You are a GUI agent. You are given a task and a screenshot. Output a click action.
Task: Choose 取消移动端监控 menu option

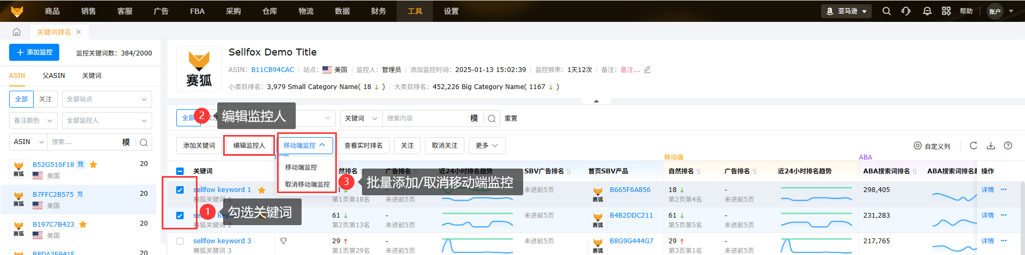click(307, 185)
